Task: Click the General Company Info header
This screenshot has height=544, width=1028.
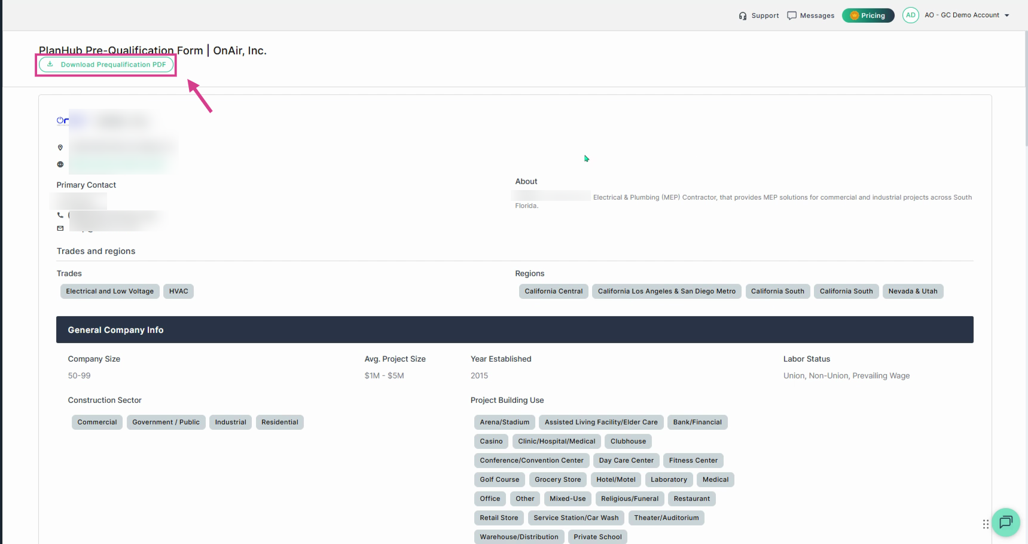Action: coord(515,329)
